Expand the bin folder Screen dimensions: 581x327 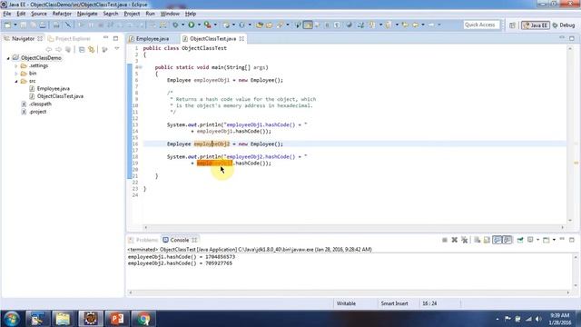point(16,74)
